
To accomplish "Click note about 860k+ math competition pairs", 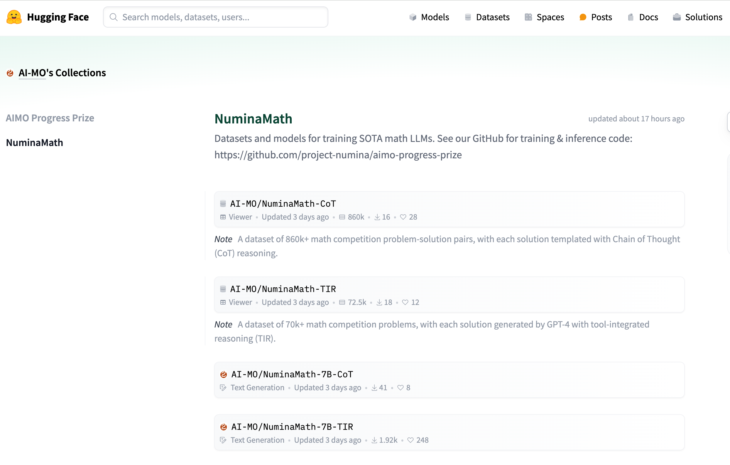I will (x=447, y=246).
